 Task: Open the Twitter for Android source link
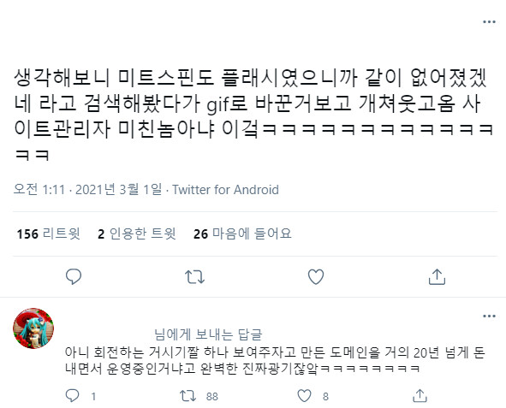tap(225, 190)
